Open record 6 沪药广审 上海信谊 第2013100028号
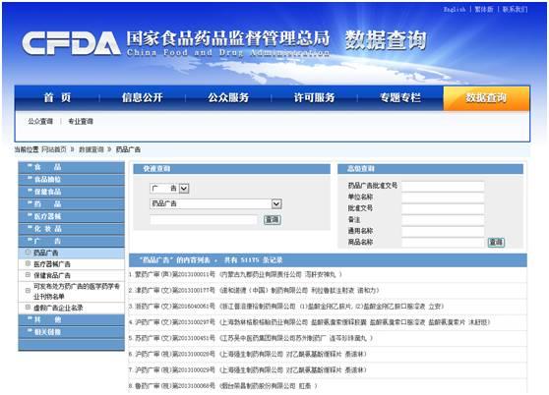Image resolution: width=549 pixels, height=395 pixels. click(x=251, y=354)
